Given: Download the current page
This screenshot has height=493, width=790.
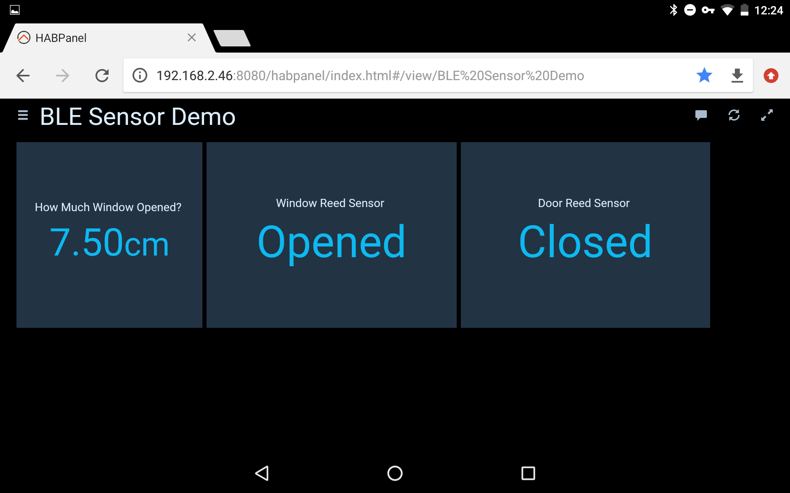Looking at the screenshot, I should tap(737, 75).
